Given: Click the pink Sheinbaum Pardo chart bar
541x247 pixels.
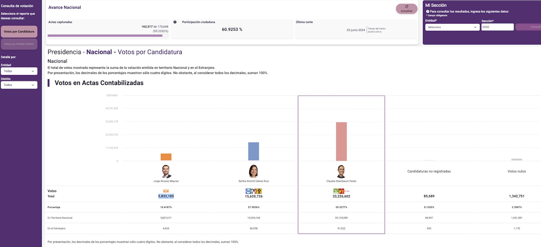Looking at the screenshot, I should click(341, 141).
